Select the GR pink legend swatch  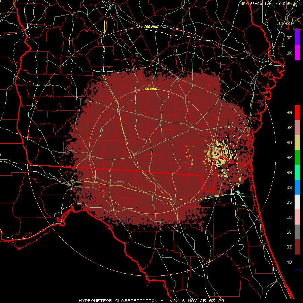297,128
